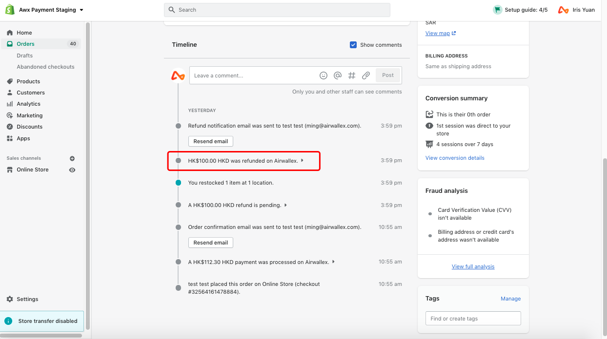Click the attachment paperclip icon
The image size is (607, 339).
click(x=366, y=75)
